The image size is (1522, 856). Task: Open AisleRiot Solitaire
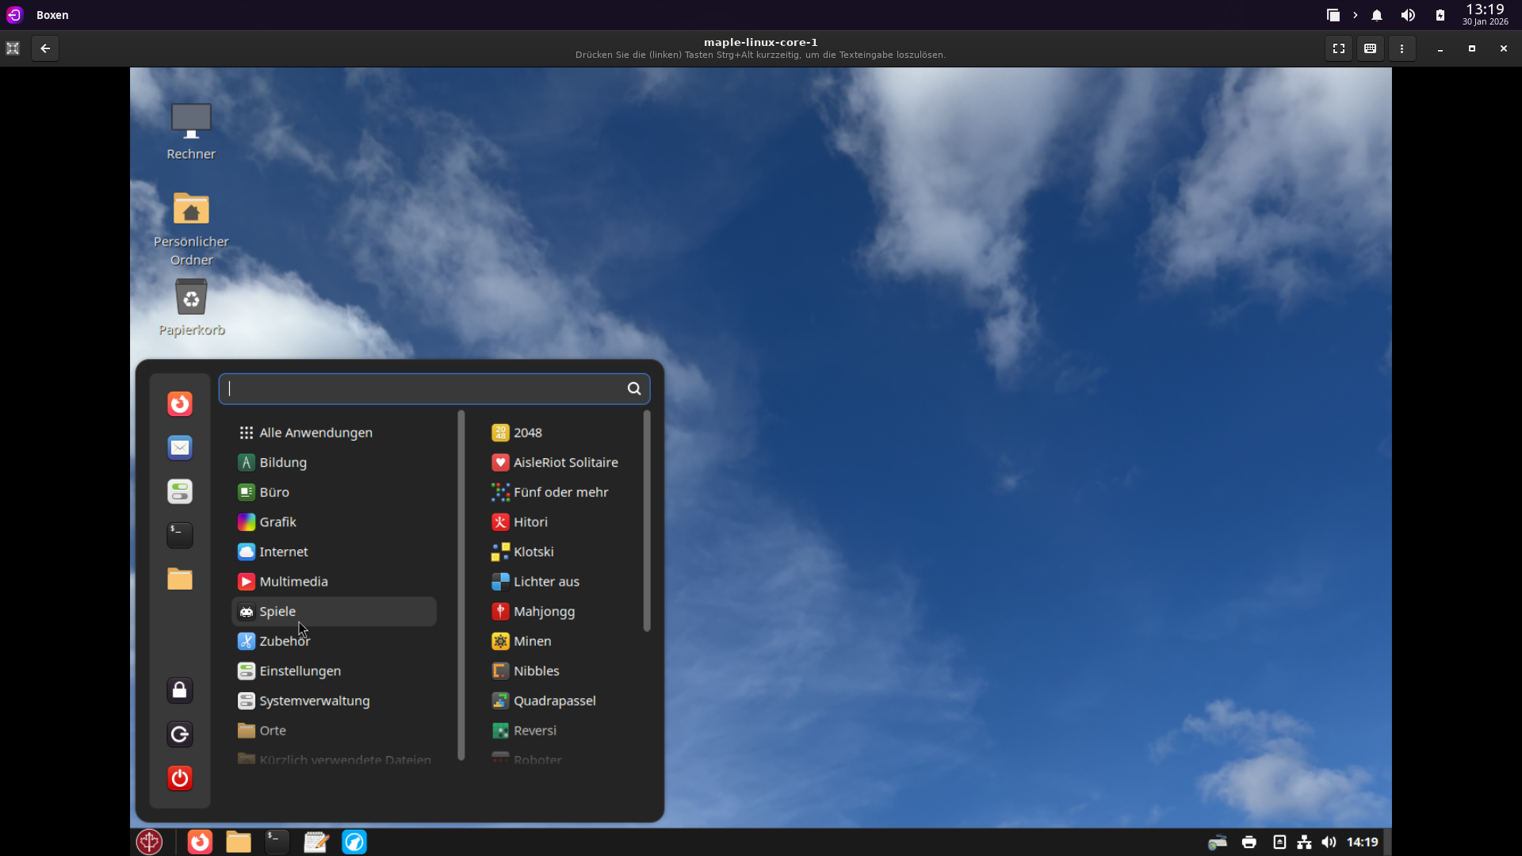point(564,462)
